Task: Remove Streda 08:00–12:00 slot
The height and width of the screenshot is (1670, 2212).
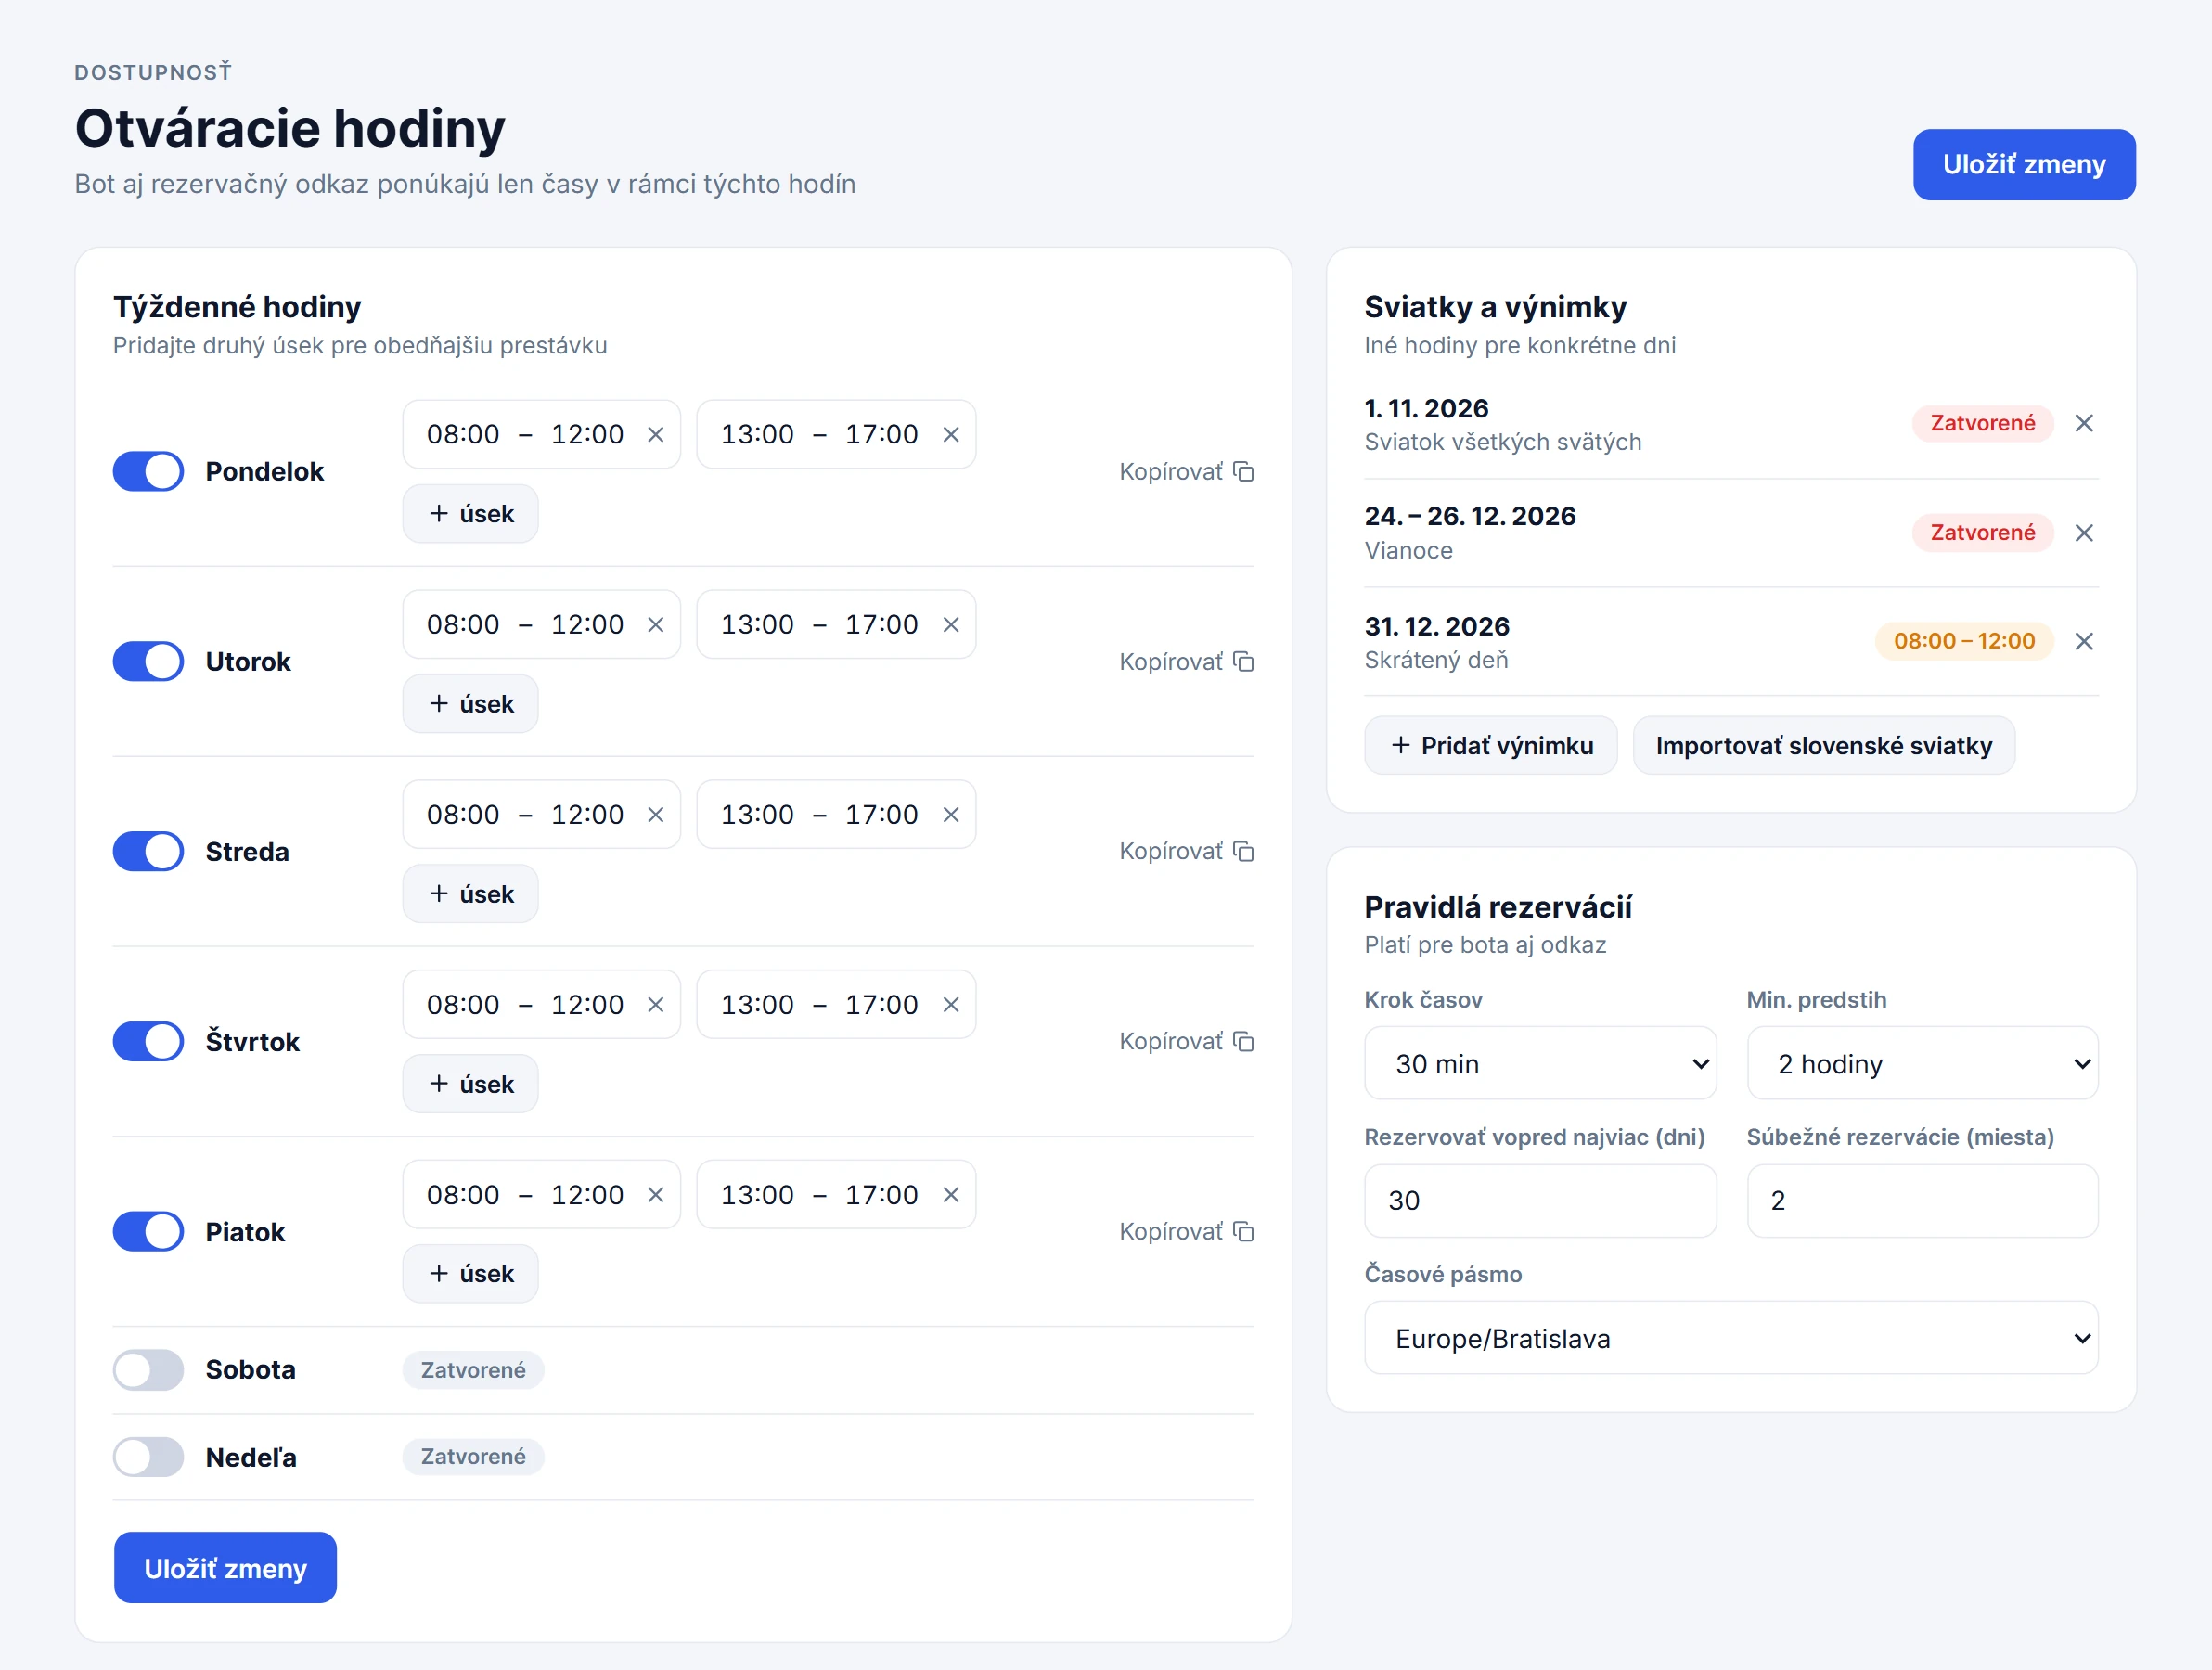Action: pyautogui.click(x=656, y=815)
